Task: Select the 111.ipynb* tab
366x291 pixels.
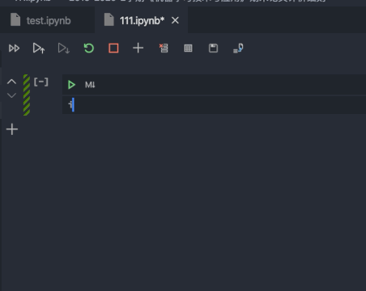Action: tap(142, 20)
